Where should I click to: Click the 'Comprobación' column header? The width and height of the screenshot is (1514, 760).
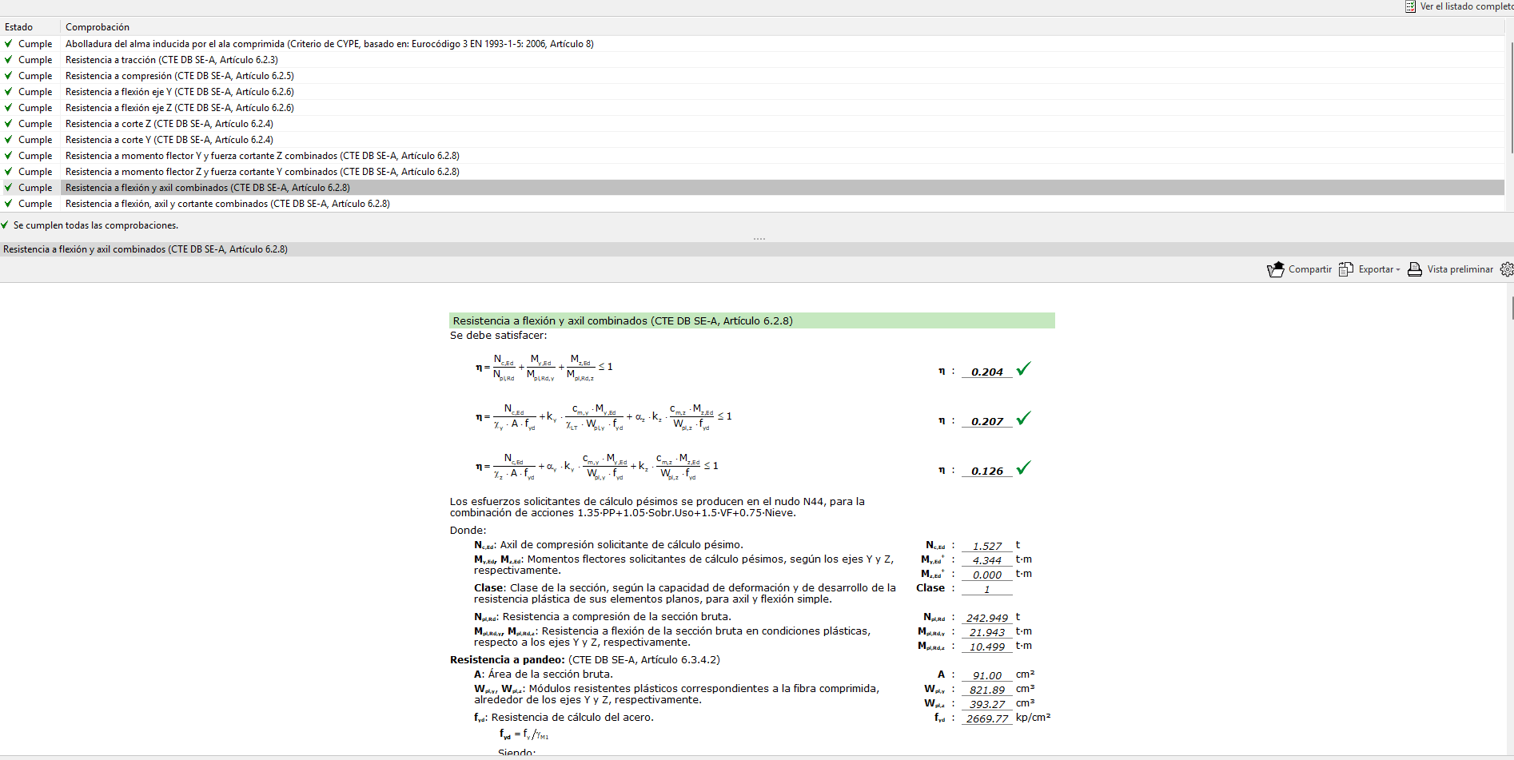tap(98, 27)
